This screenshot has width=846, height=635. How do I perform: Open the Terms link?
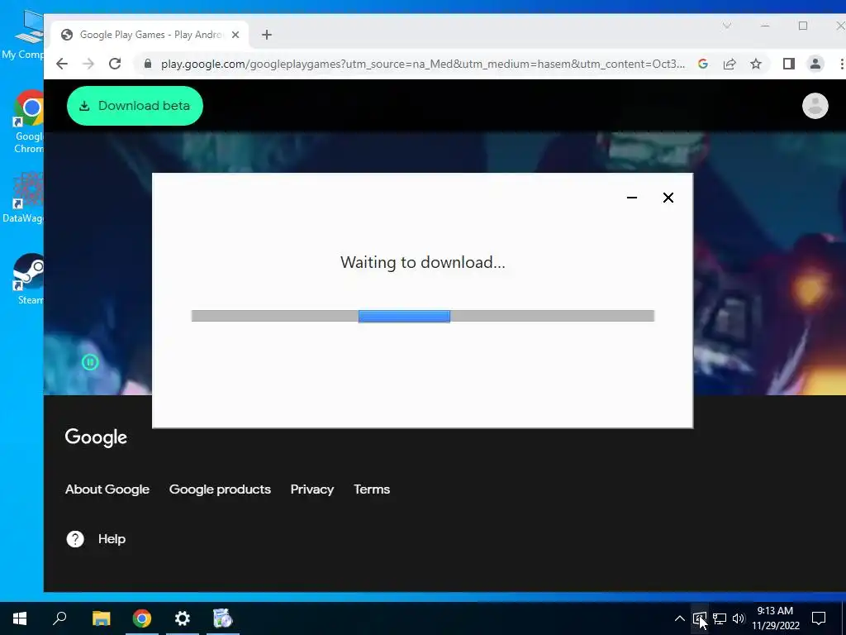click(372, 489)
